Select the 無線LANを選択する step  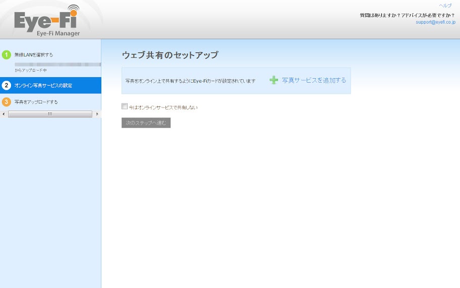pyautogui.click(x=34, y=55)
